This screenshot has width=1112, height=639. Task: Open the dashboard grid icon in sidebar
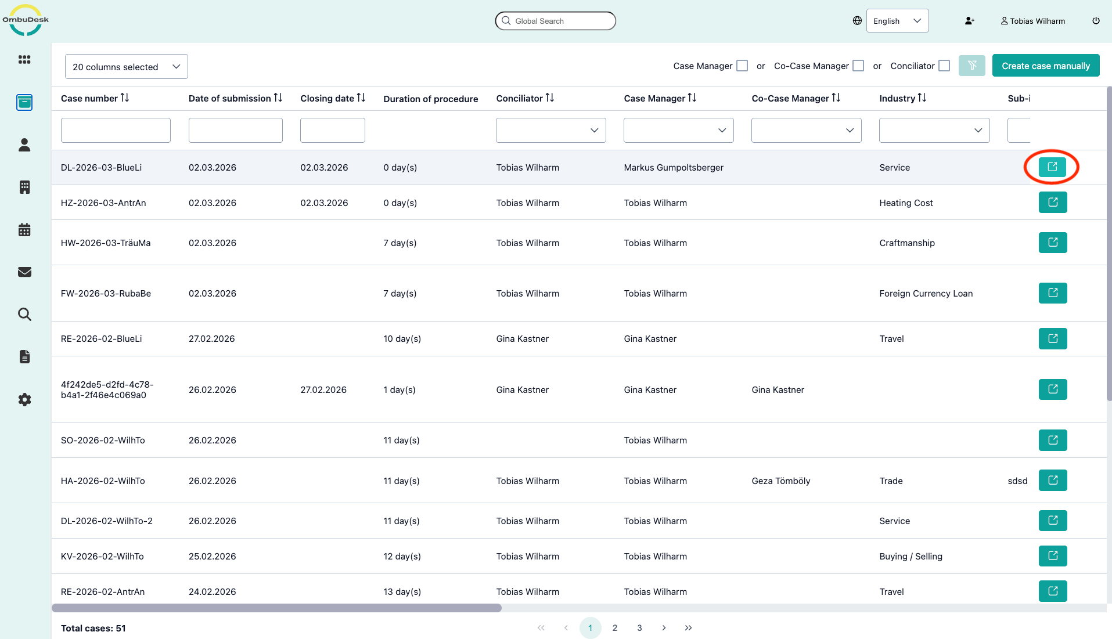coord(24,60)
